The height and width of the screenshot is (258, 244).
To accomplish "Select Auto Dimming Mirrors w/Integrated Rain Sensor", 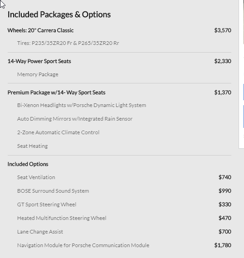I will [x=75, y=119].
